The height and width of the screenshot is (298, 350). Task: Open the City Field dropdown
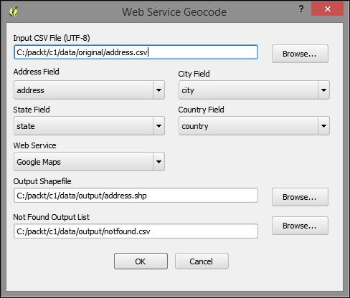254,90
